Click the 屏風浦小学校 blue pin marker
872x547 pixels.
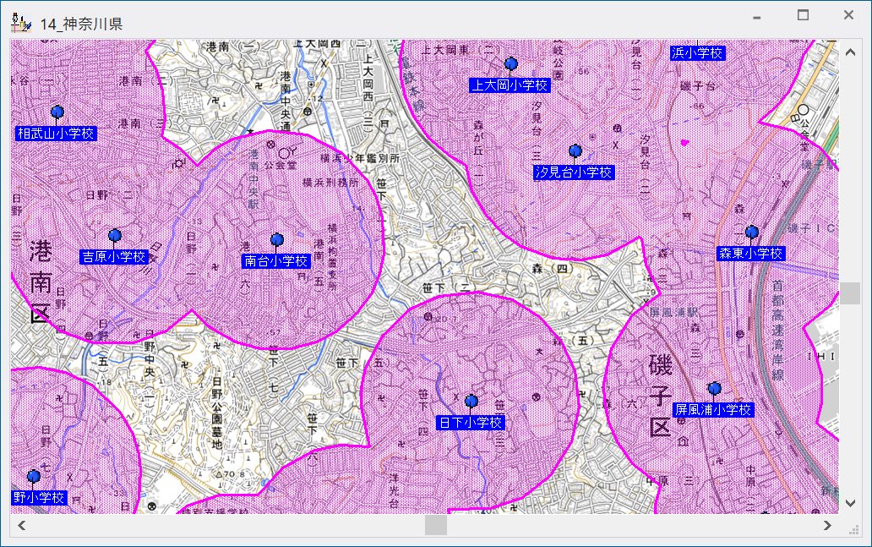[714, 388]
